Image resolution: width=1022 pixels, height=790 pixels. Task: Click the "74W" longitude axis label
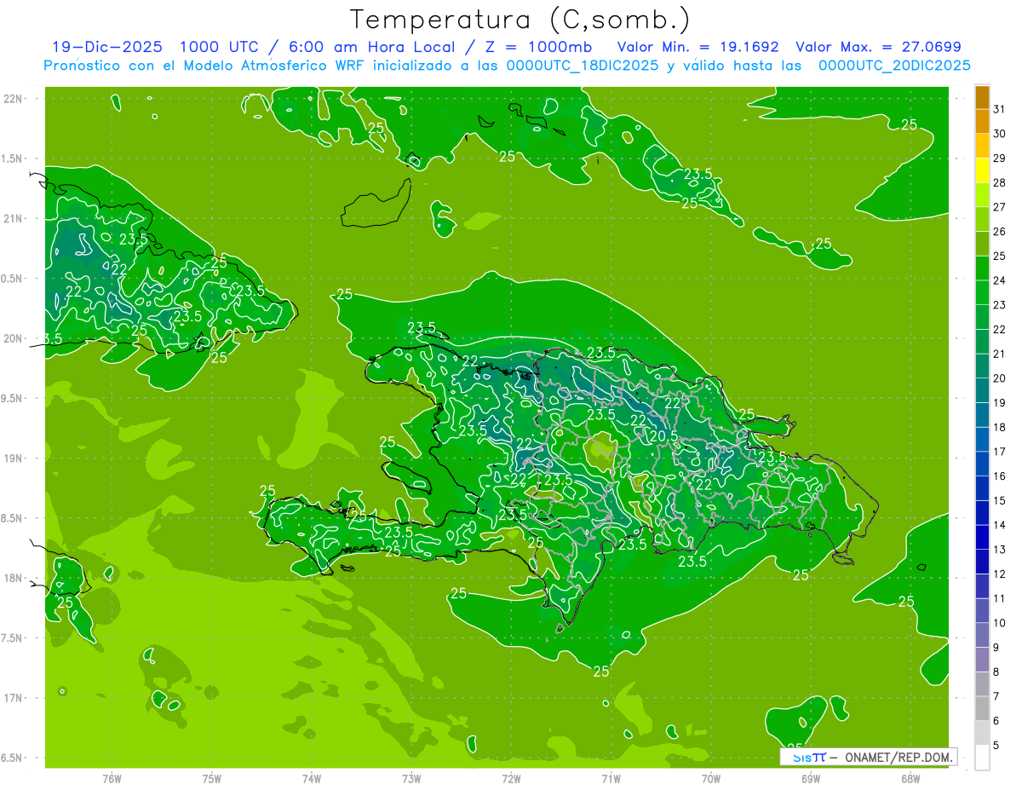pos(312,778)
